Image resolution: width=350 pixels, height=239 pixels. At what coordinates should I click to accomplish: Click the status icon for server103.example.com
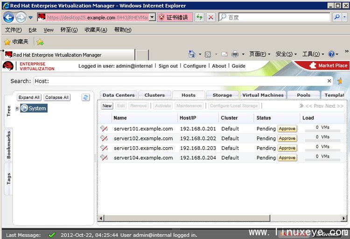tap(104, 148)
